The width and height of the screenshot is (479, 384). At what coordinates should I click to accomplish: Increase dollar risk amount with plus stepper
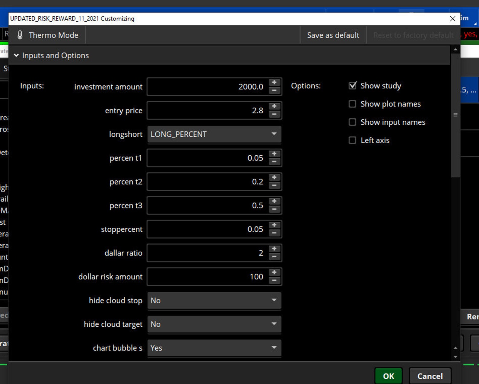coord(274,272)
